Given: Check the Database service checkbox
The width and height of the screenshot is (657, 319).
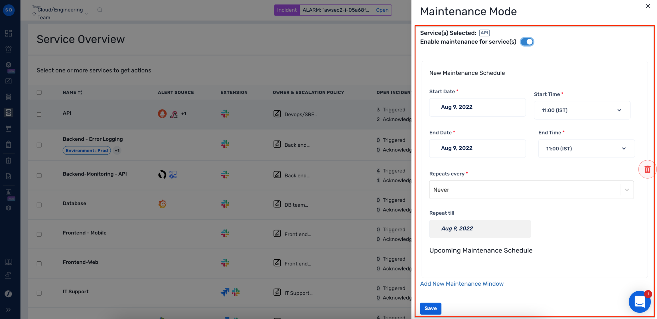Looking at the screenshot, I should point(39,205).
